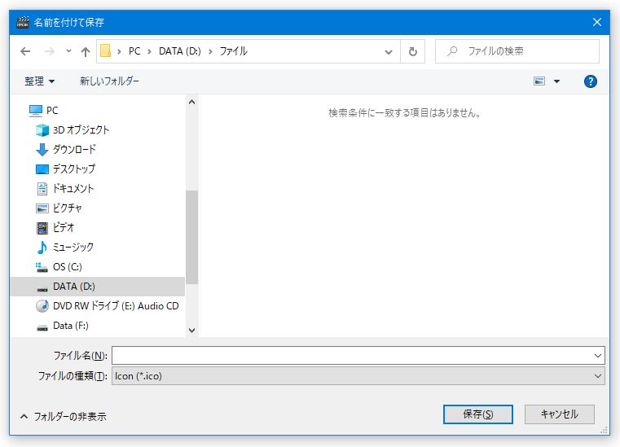This screenshot has height=447, width=620.
Task: Expand chevron after DATA (D:) breadcrumb
Action: click(210, 51)
